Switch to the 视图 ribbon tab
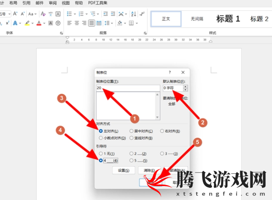The height and width of the screenshot is (200, 272). 66,3
